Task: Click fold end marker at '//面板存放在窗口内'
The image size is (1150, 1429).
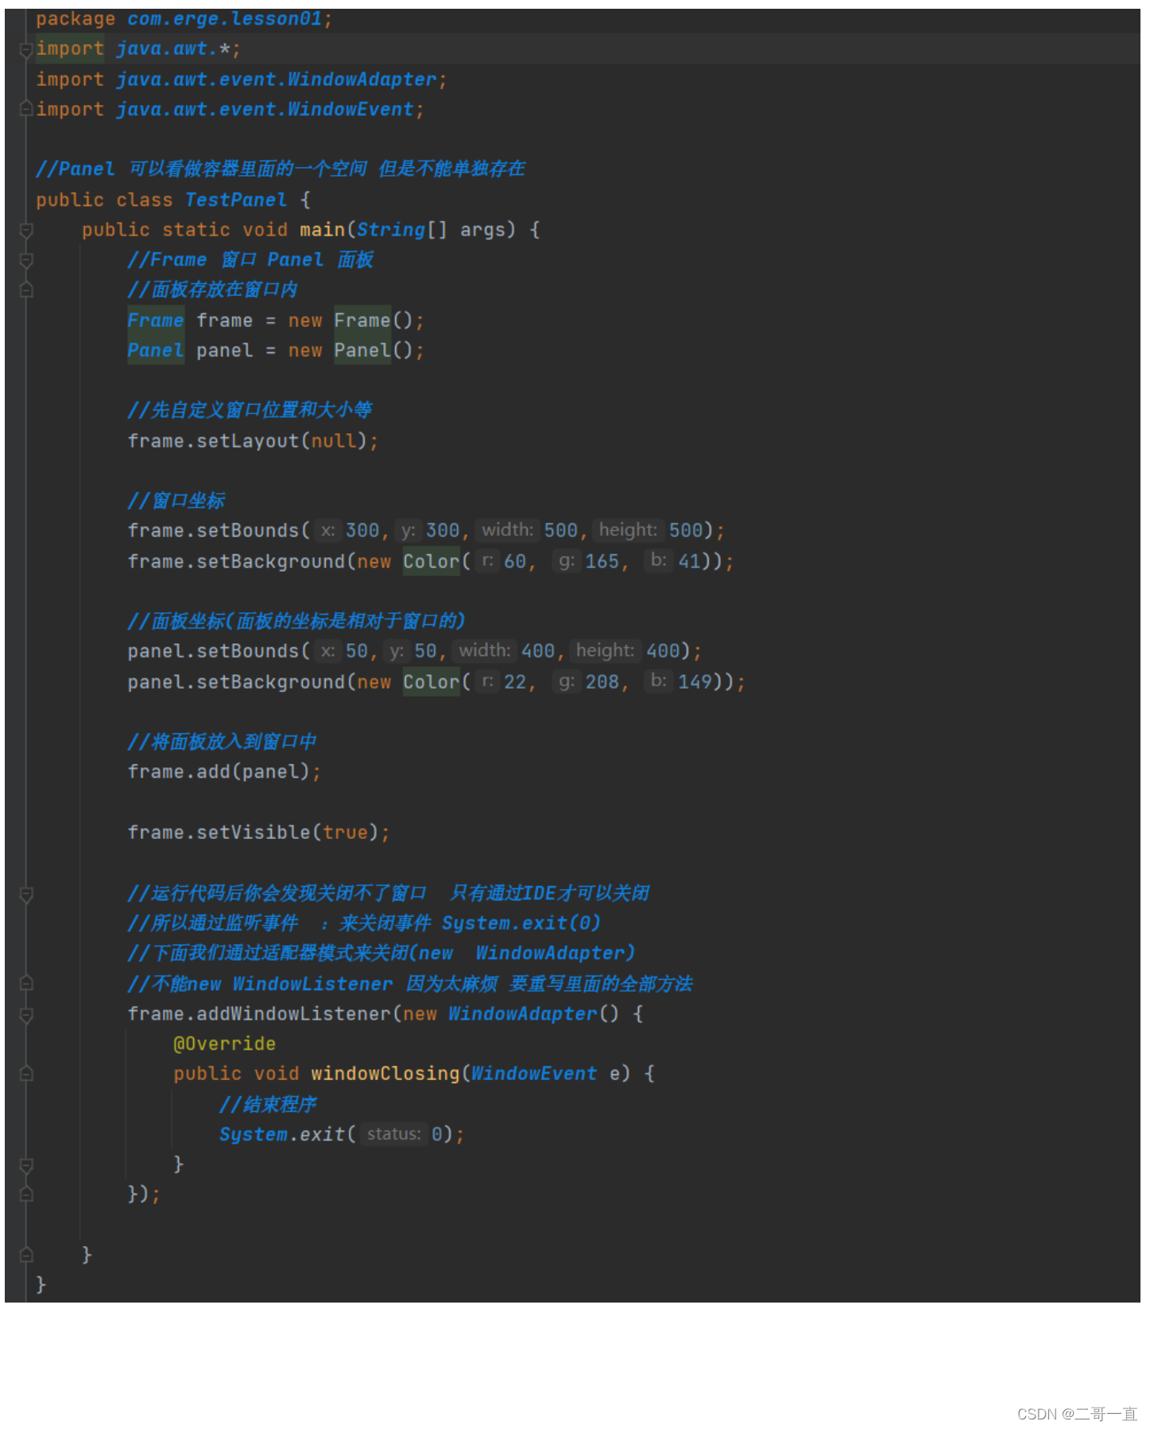Action: click(x=26, y=289)
